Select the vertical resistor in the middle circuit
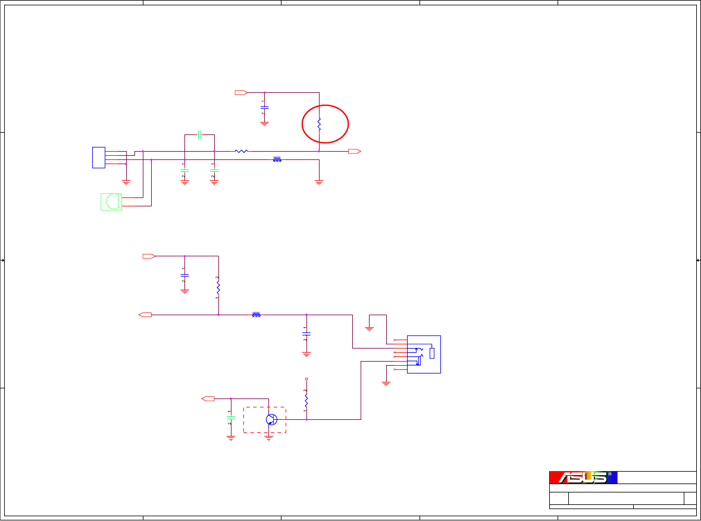Screen dimensions: 701x521 tap(218, 287)
